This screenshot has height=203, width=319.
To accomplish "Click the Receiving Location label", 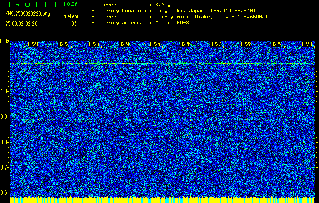I will click(x=119, y=11).
